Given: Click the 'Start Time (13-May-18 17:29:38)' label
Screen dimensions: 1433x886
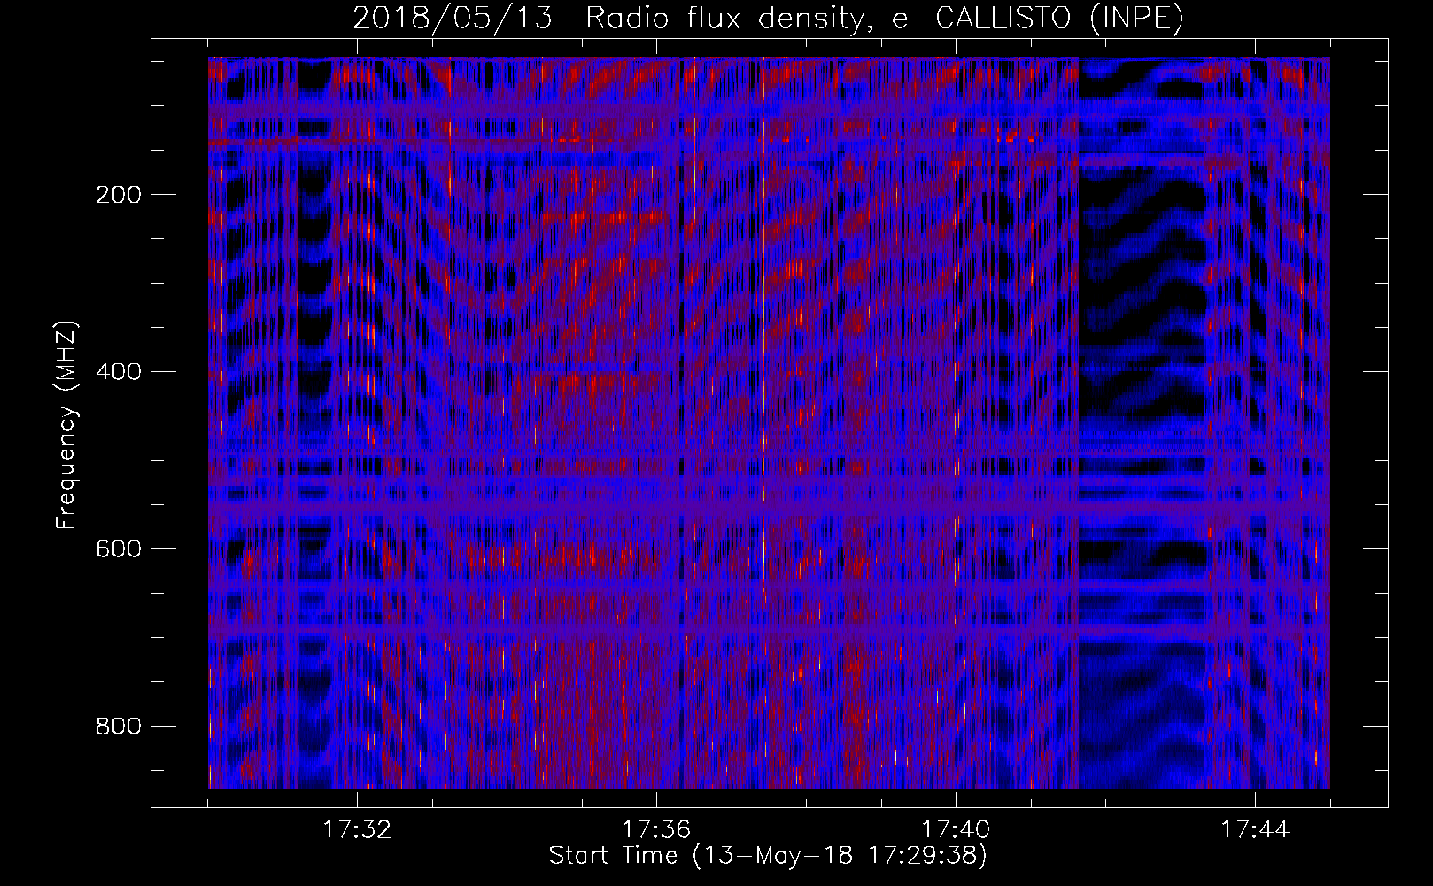Looking at the screenshot, I should click(x=768, y=856).
